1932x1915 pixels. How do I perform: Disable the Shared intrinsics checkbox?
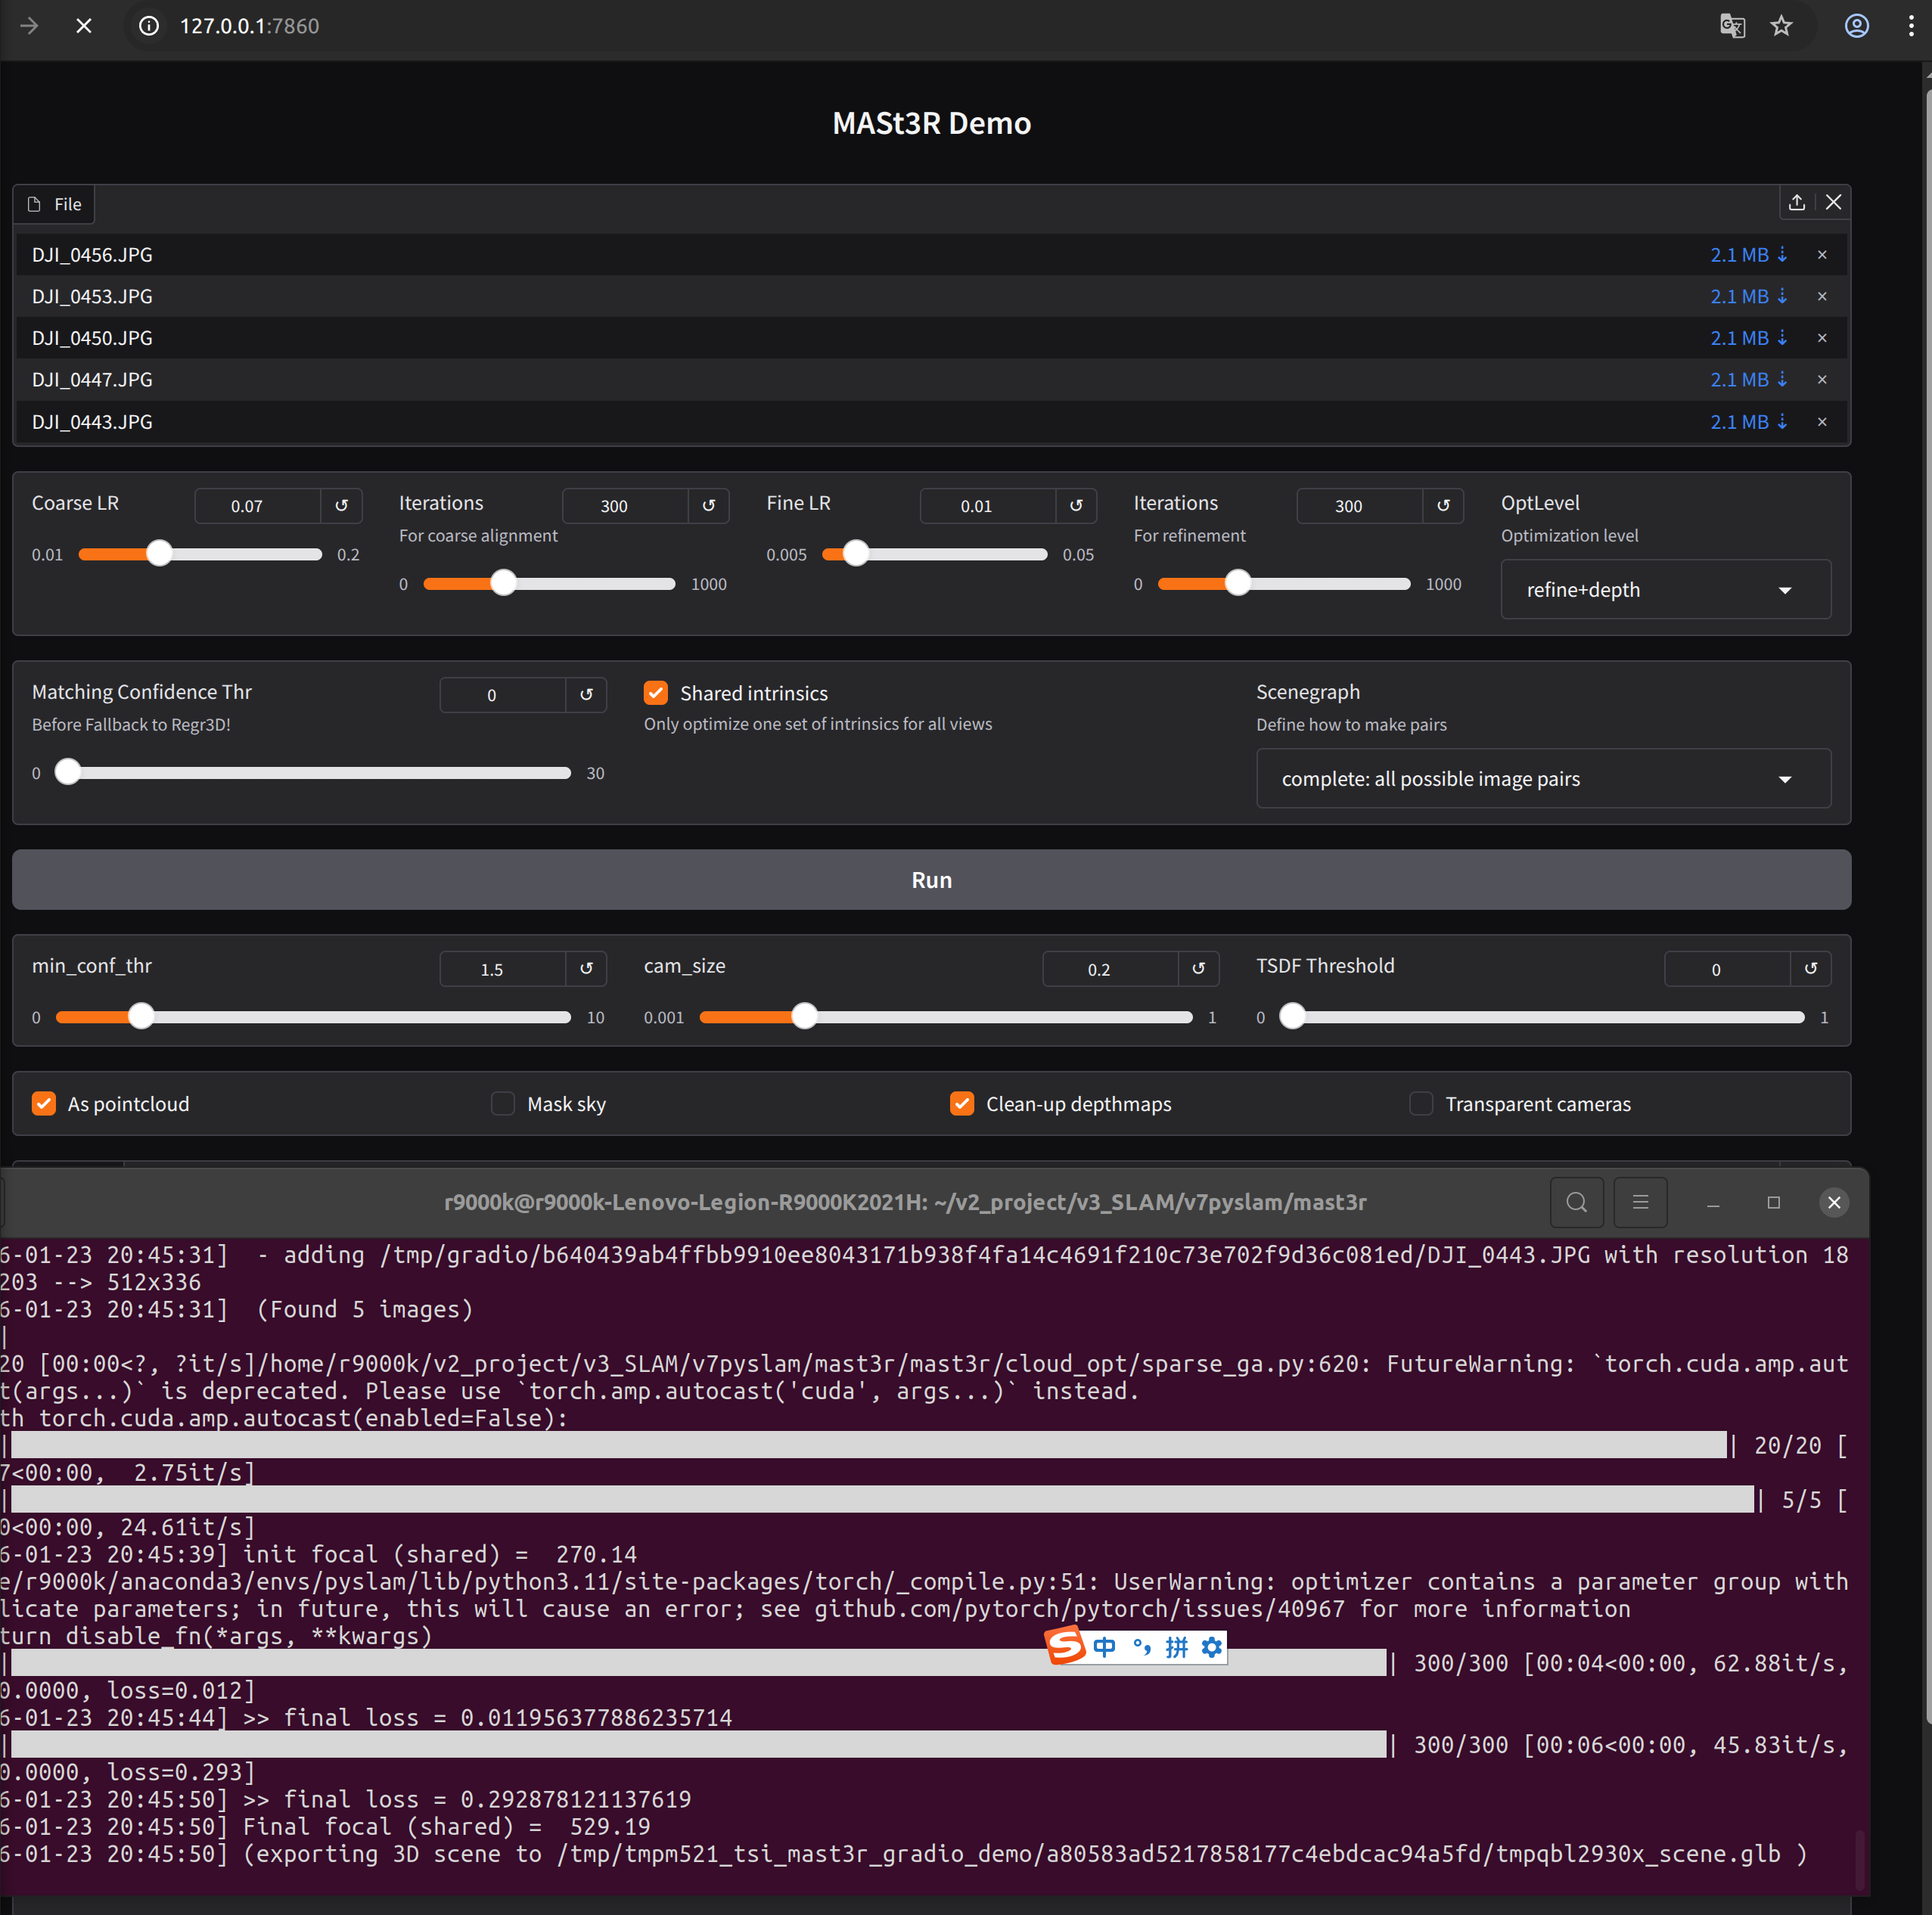pyautogui.click(x=656, y=693)
